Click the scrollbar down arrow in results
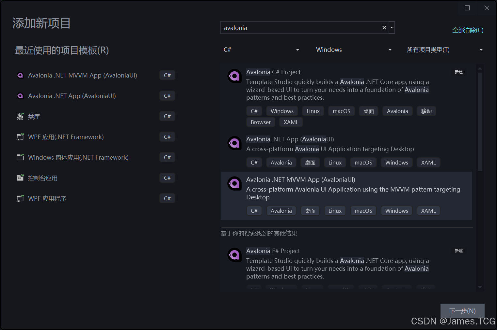Viewport: 497px width, 330px height. coord(480,287)
